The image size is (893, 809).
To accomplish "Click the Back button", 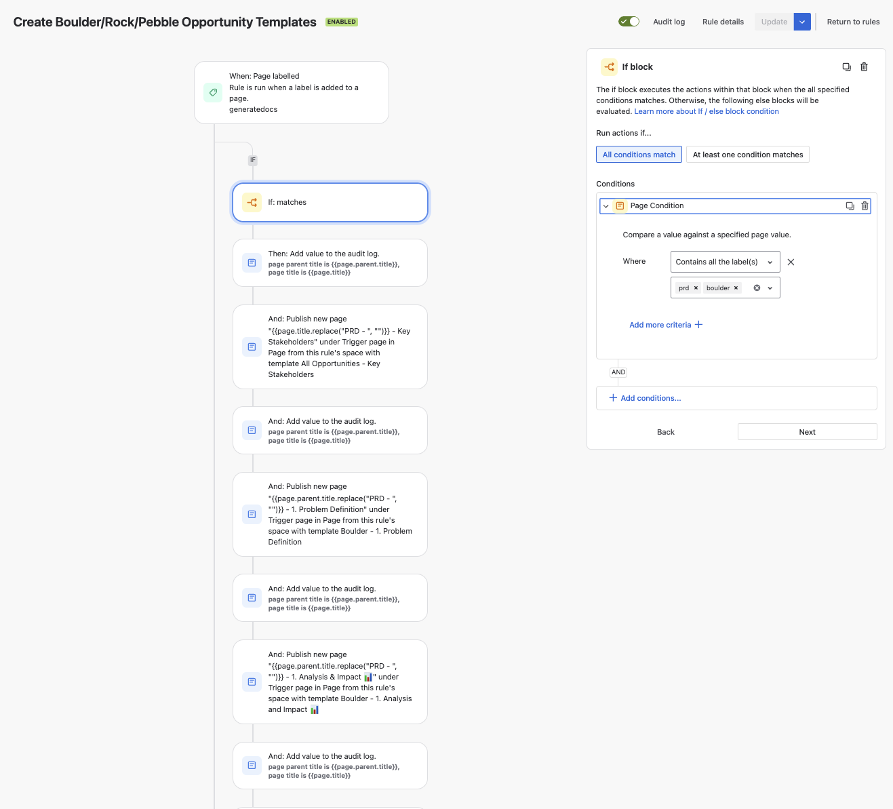I will (666, 432).
